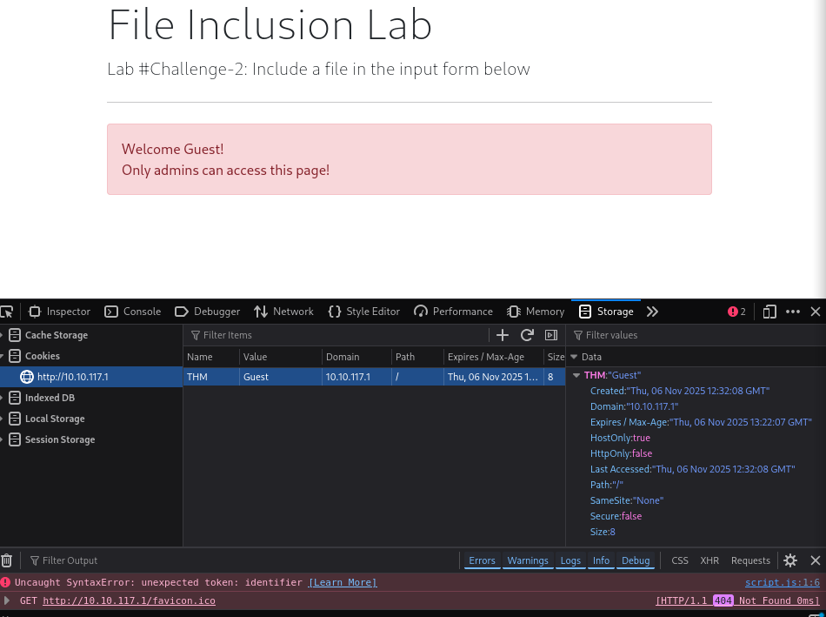Image resolution: width=826 pixels, height=617 pixels.
Task: Enable Requests filter in console
Action: 750,560
